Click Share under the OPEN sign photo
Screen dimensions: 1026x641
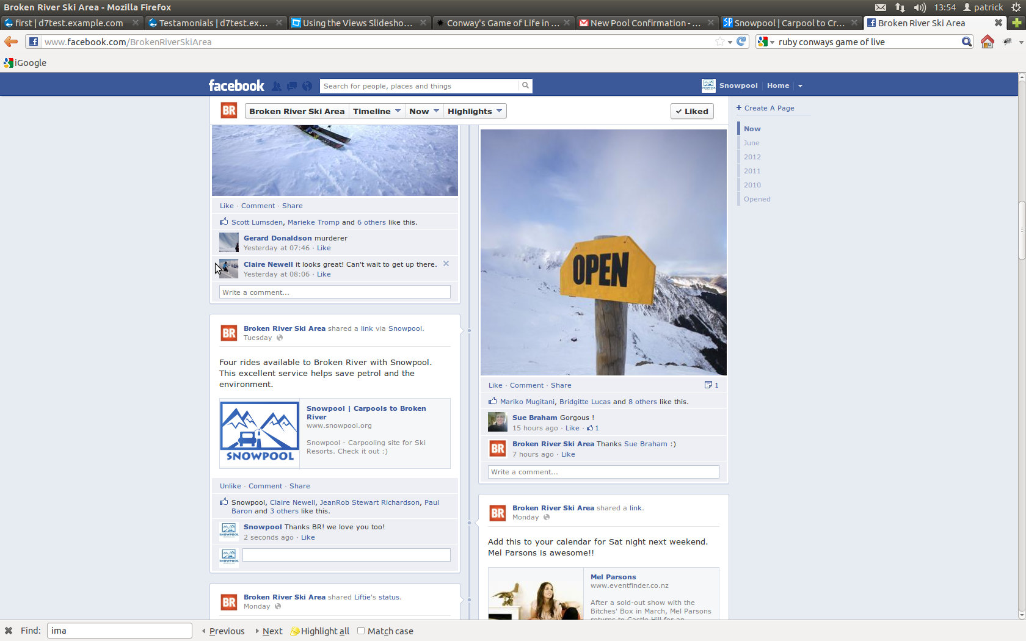[561, 385]
